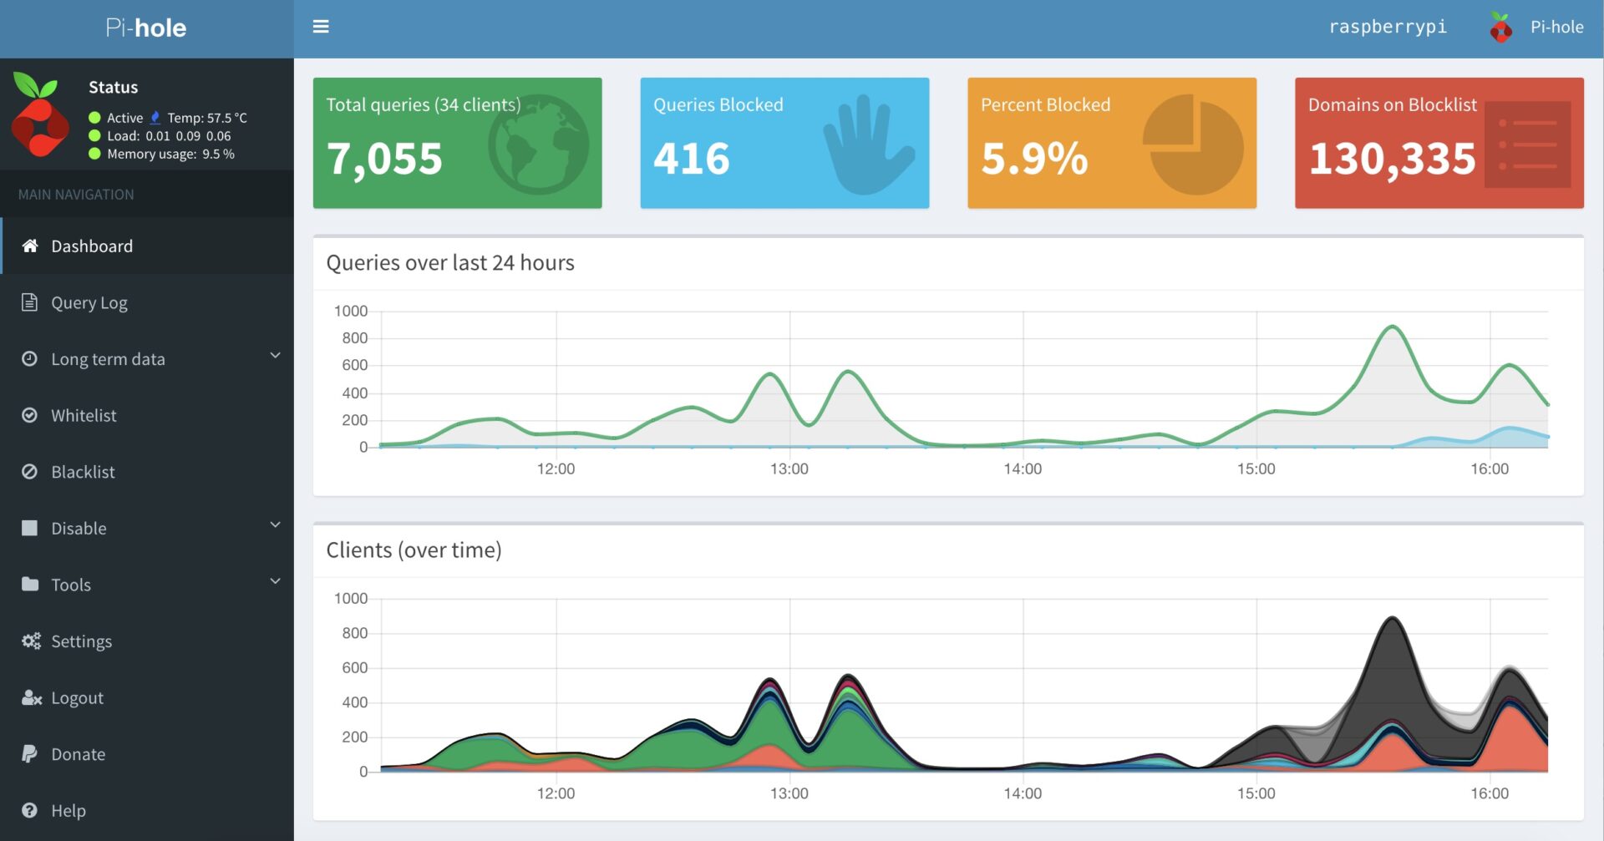Click the Settings gears icon
This screenshot has height=841, width=1604.
[31, 641]
